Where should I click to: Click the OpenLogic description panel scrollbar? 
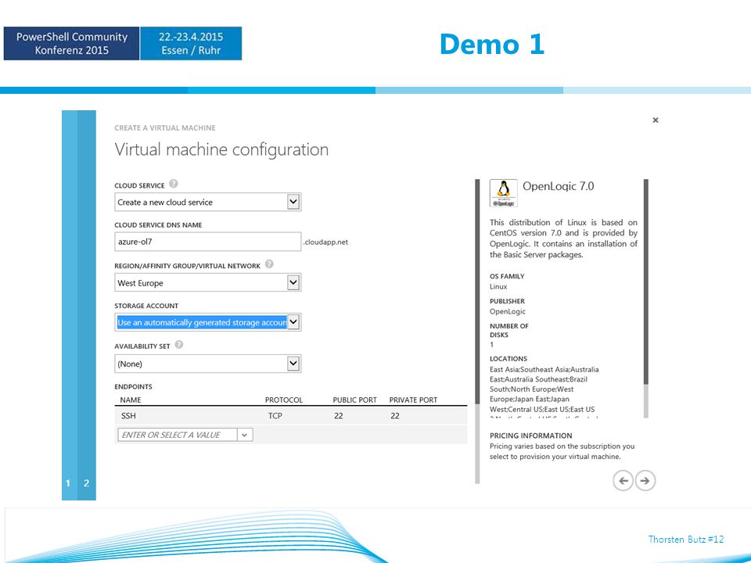pos(645,298)
